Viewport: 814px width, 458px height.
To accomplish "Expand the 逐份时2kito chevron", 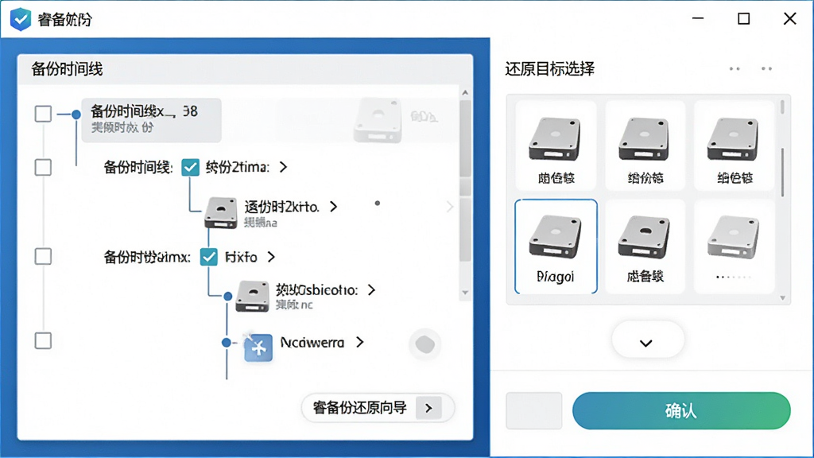I will click(x=333, y=207).
